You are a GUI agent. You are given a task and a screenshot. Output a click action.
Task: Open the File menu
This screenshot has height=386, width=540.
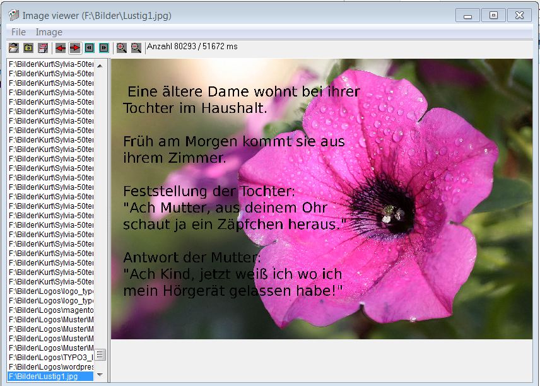coord(18,32)
